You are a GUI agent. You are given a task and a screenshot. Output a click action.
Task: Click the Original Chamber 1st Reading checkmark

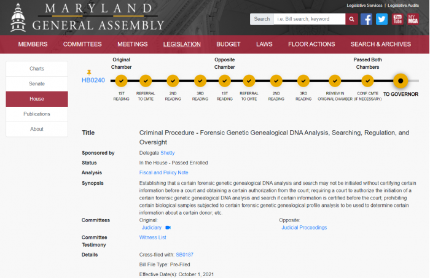tap(121, 81)
